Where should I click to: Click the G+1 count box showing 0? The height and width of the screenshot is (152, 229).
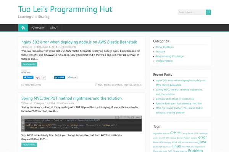point(44,78)
